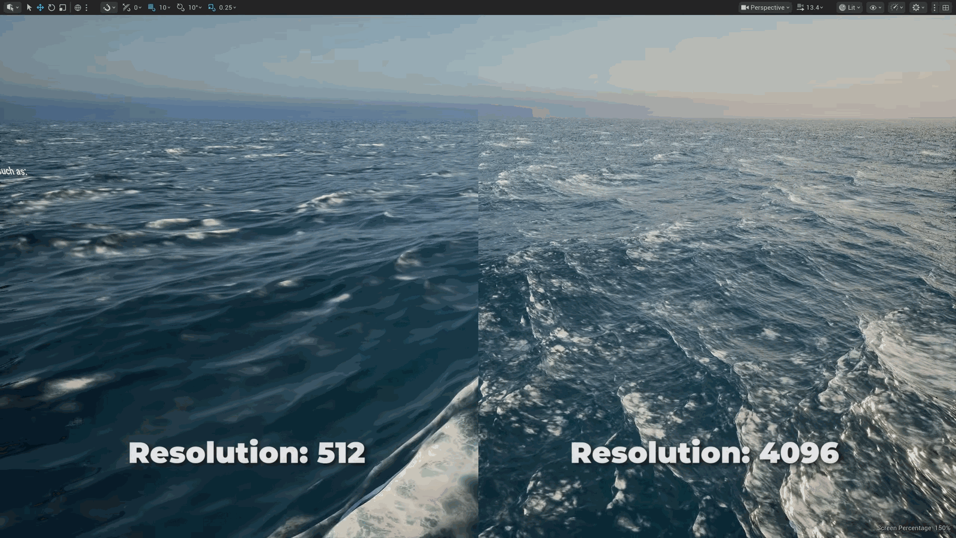Open grid snap size 10 dropdown
Image resolution: width=956 pixels, height=538 pixels.
pyautogui.click(x=164, y=7)
